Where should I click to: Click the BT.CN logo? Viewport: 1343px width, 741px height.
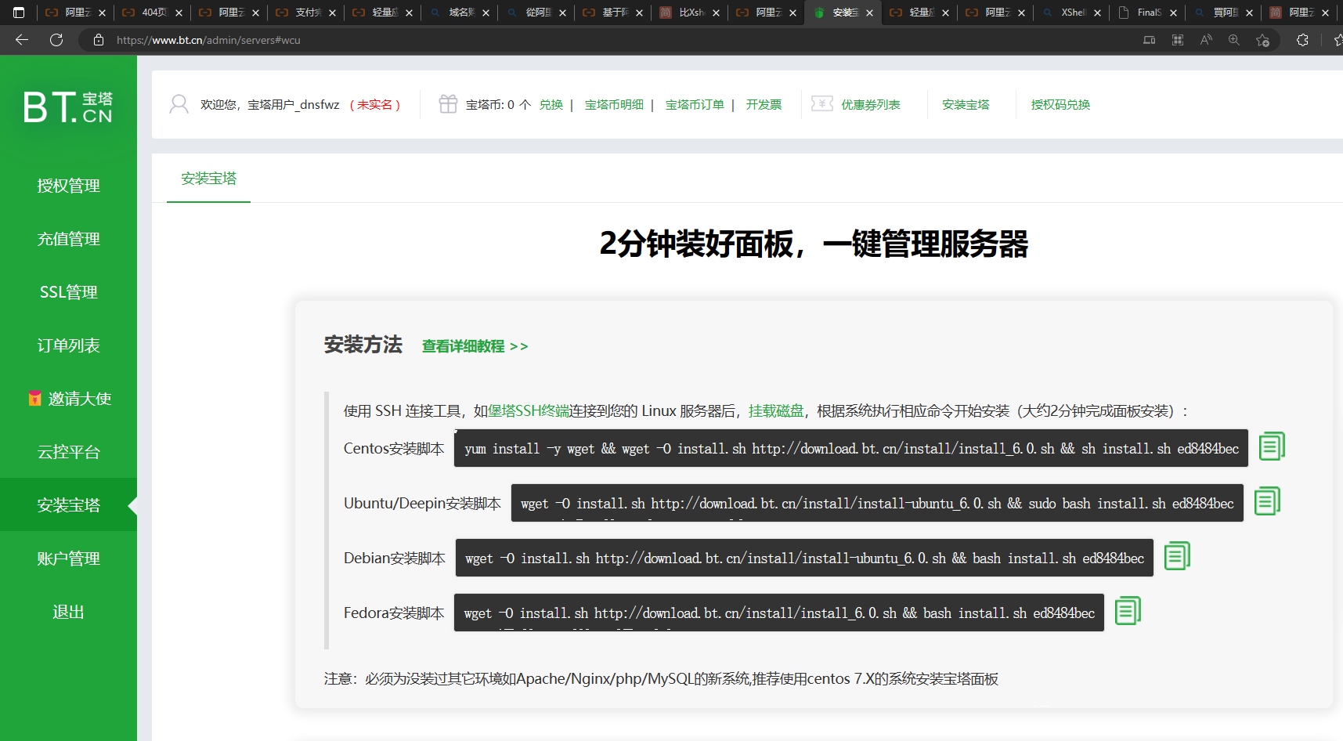tap(68, 107)
